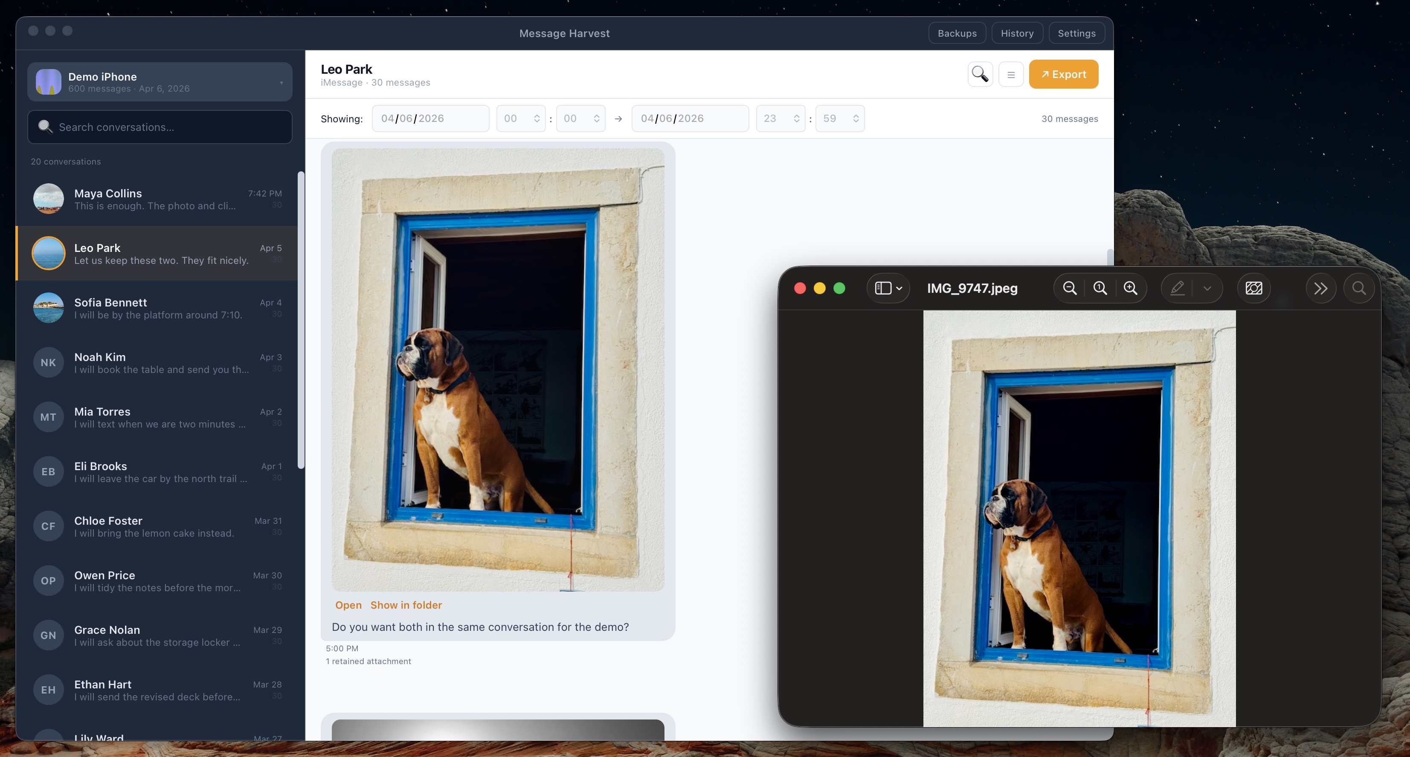Select the Markup pencil tool in Preview
The width and height of the screenshot is (1410, 757).
click(1178, 288)
